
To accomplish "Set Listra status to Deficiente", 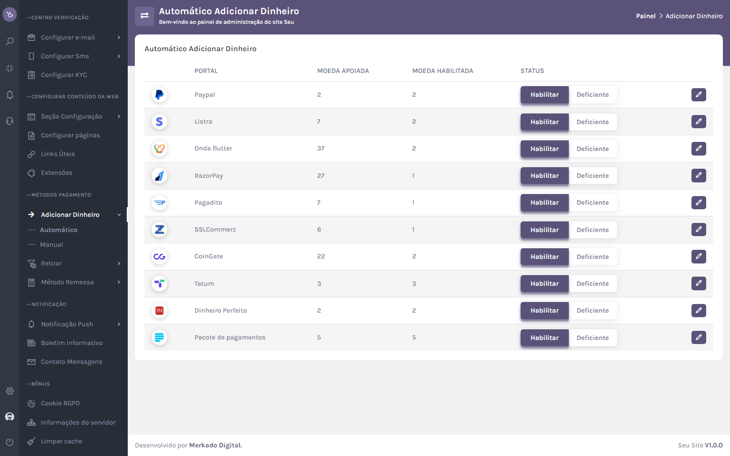I will point(592,122).
